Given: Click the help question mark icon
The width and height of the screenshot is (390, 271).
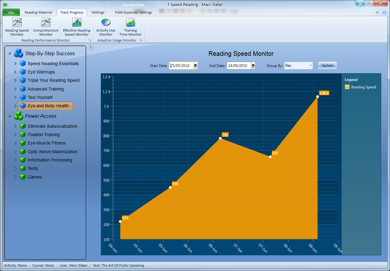Looking at the screenshot, I should click(384, 12).
